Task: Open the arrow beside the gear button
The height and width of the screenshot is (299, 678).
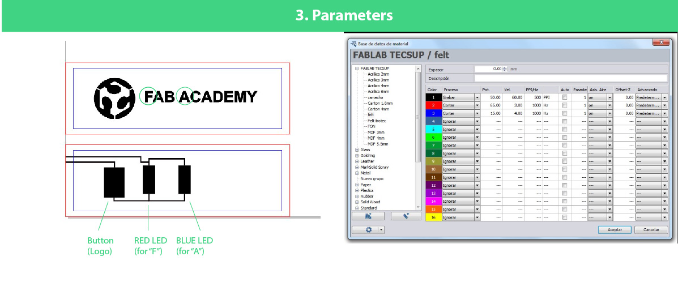Action: (x=381, y=230)
